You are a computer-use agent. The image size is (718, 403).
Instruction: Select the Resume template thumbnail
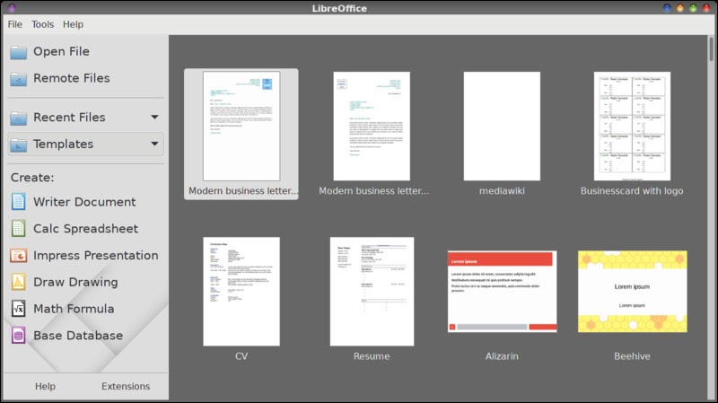click(x=372, y=292)
